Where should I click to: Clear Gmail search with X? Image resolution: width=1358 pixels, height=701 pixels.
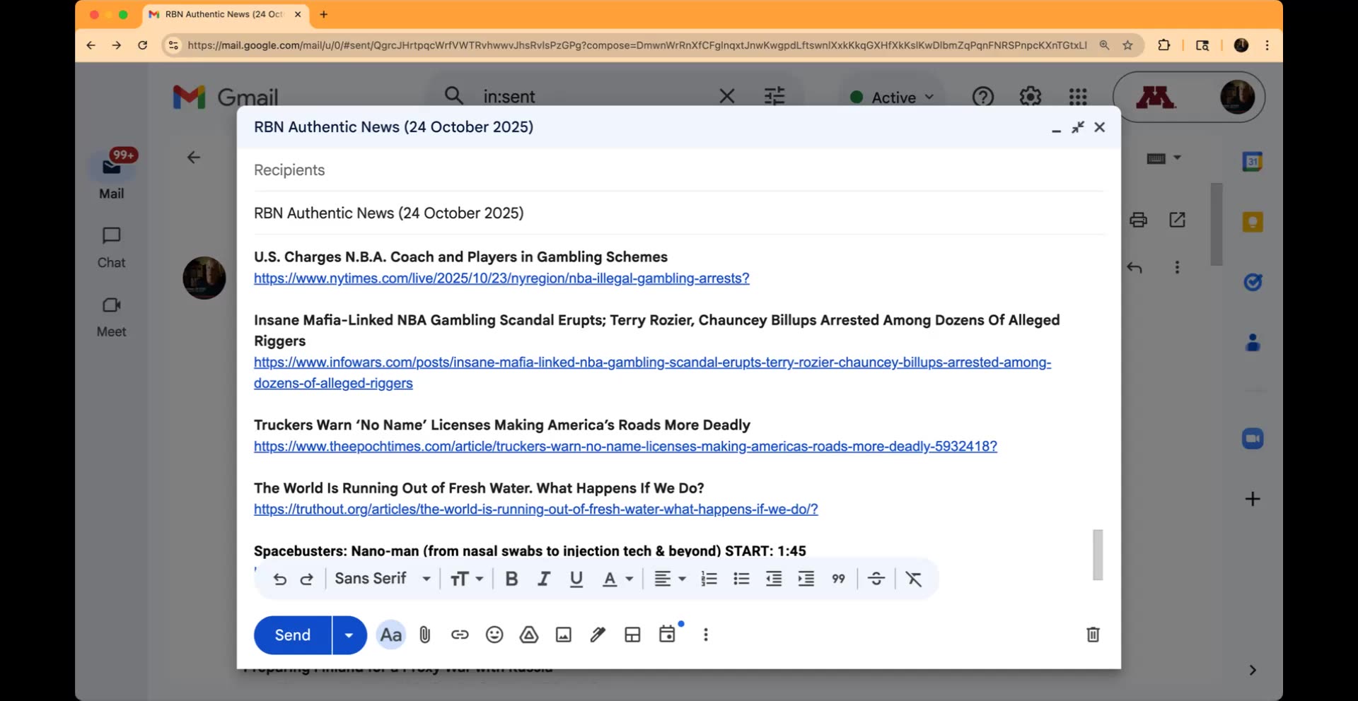coord(726,96)
